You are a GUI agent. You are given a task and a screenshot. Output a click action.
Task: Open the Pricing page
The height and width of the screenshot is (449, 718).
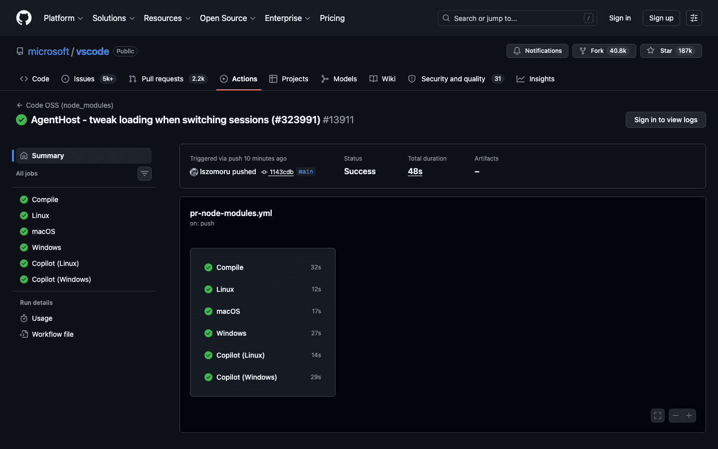click(x=332, y=18)
